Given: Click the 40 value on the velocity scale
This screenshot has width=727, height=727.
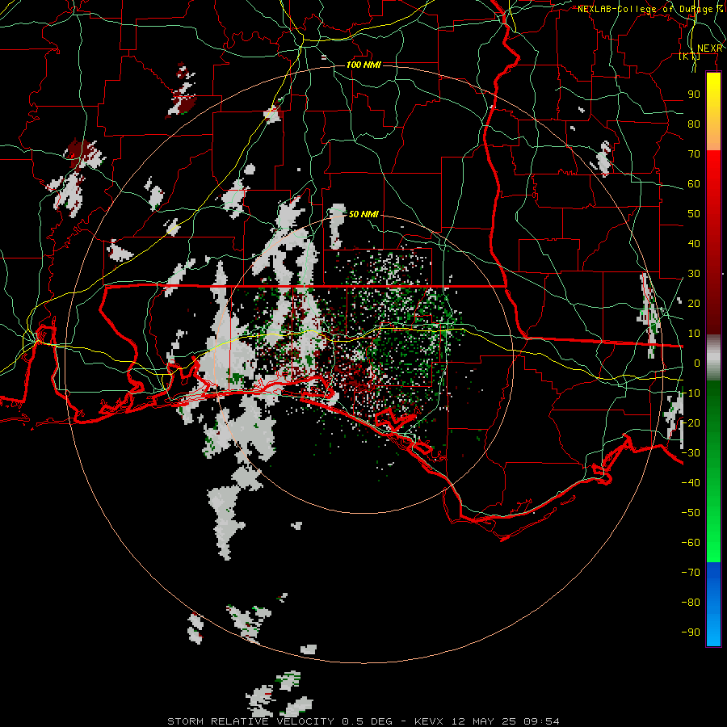Looking at the screenshot, I should click(694, 244).
